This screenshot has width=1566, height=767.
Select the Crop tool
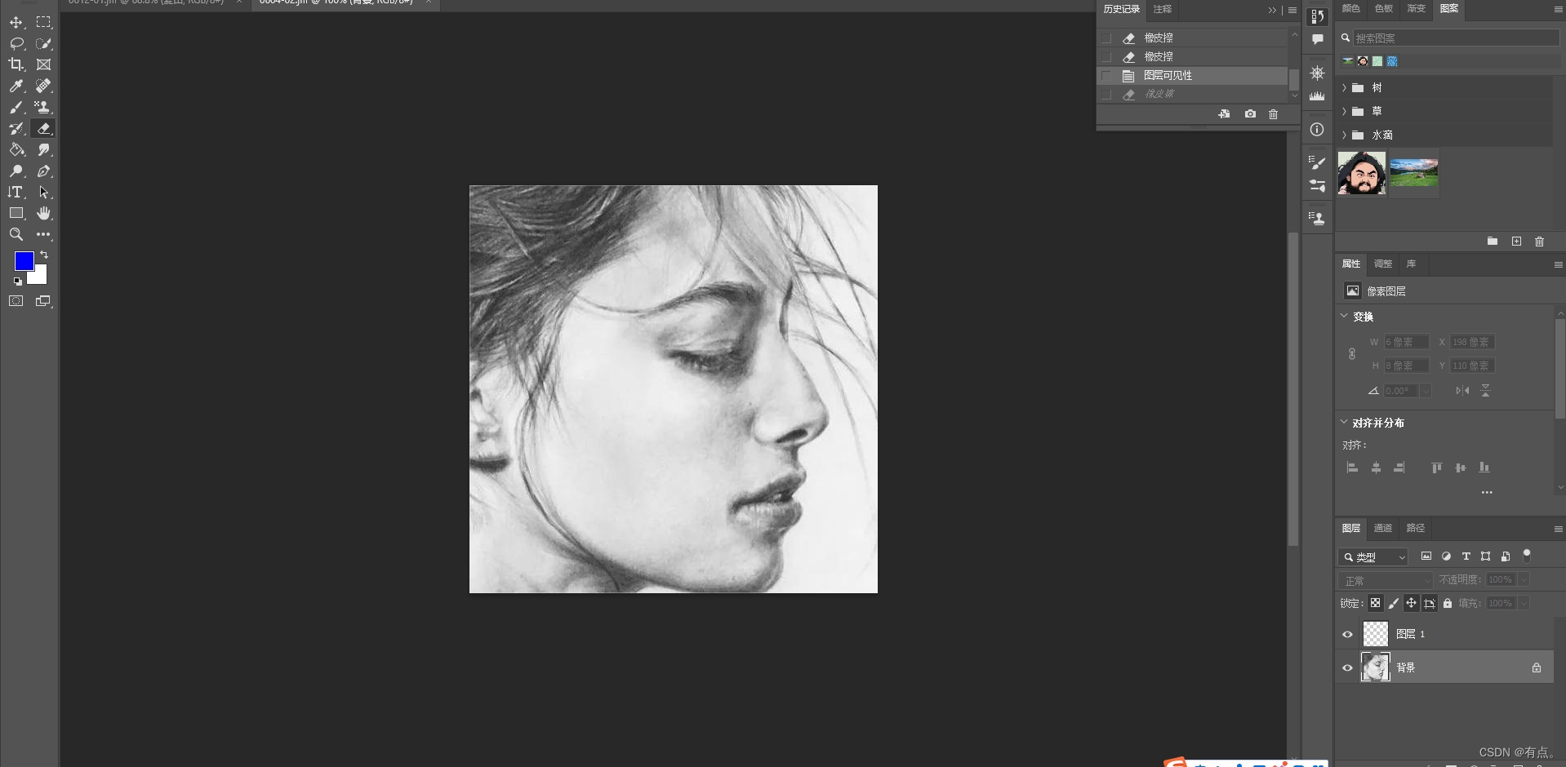(x=16, y=64)
